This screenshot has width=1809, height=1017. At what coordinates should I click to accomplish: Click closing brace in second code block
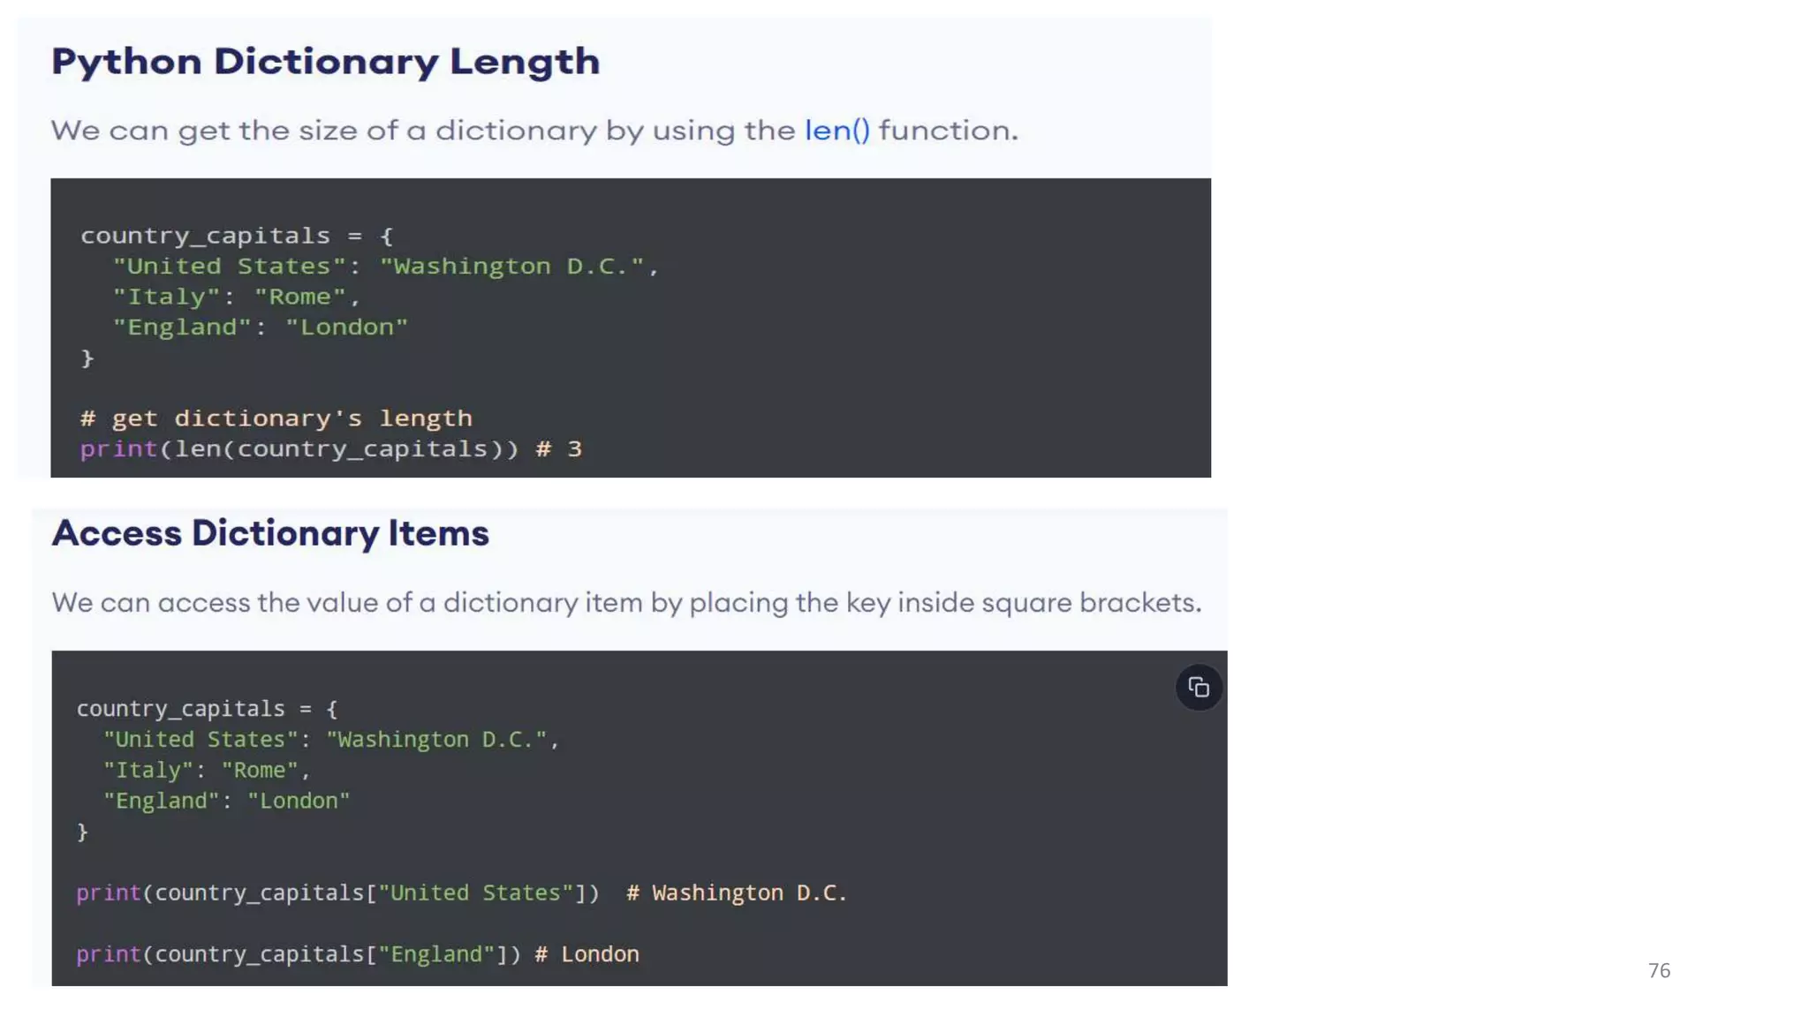(82, 832)
